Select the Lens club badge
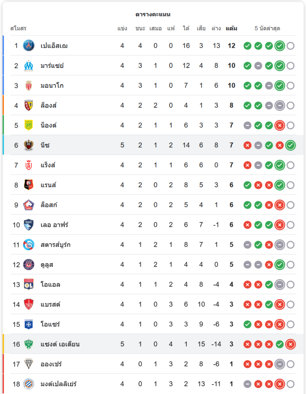 pyautogui.click(x=29, y=105)
